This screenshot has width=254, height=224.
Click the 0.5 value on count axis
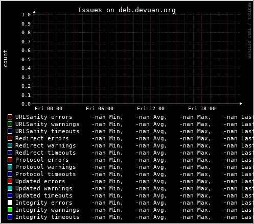click(x=26, y=59)
